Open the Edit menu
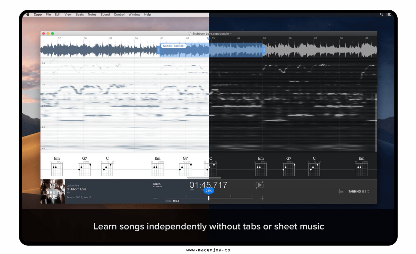 (x=58, y=15)
